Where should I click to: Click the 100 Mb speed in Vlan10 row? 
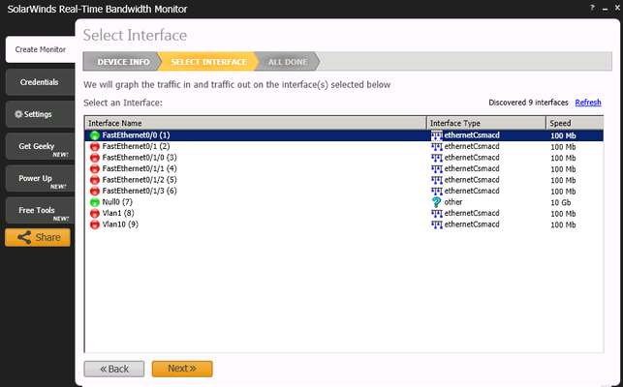(563, 224)
